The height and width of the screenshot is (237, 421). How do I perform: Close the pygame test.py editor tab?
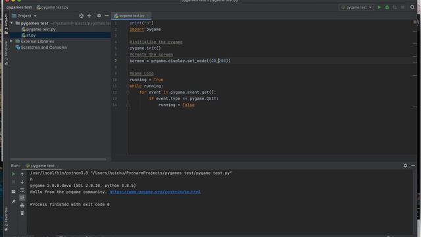(x=147, y=16)
